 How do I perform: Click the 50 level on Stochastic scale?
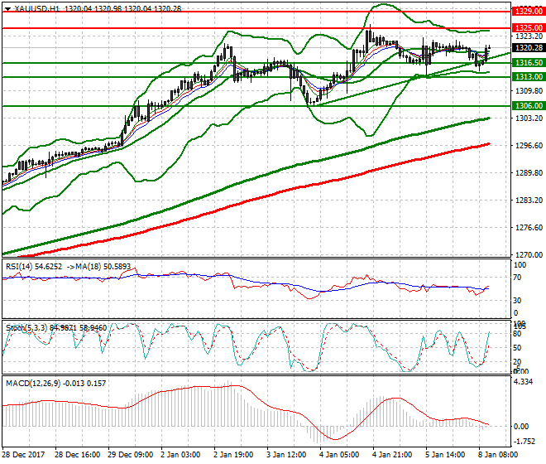[x=517, y=348]
